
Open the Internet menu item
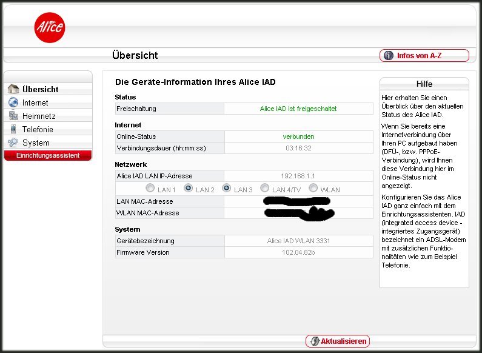pyautogui.click(x=35, y=103)
